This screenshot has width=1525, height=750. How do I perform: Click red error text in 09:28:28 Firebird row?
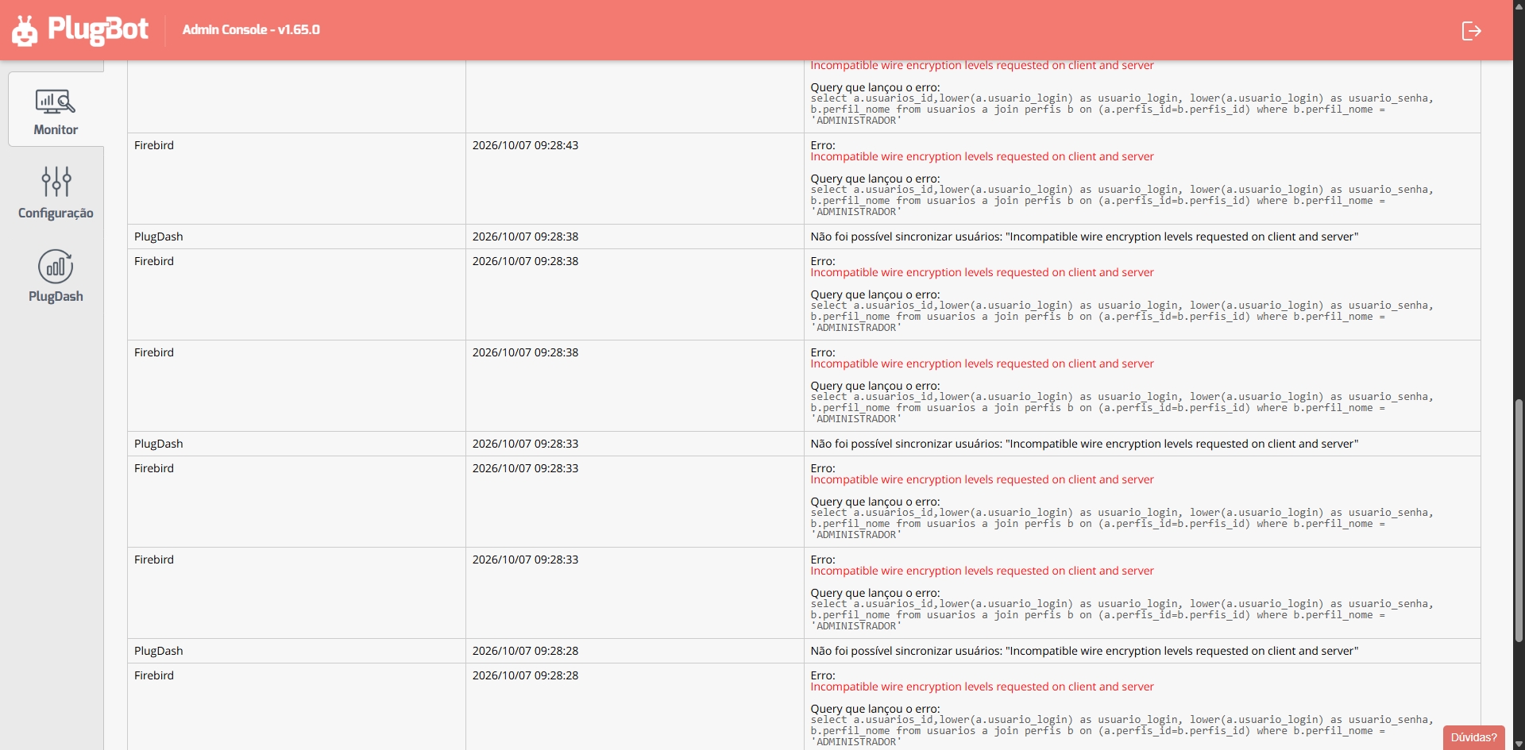point(982,687)
